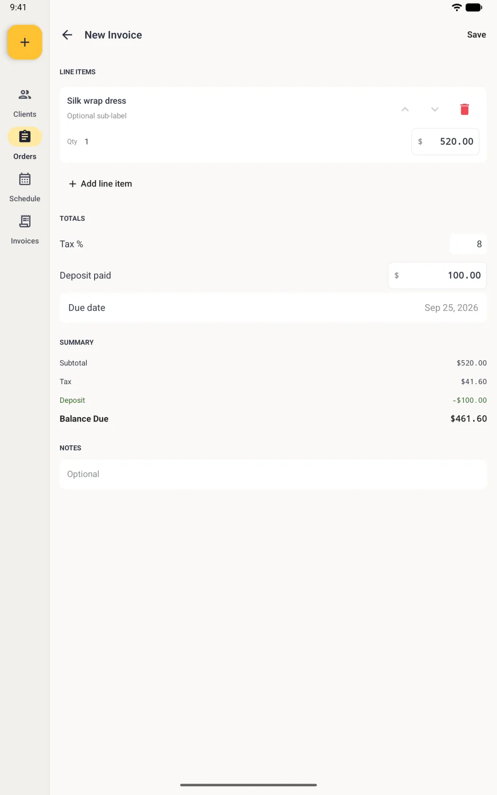
Task: Click the battery status icon
Action: [474, 7]
